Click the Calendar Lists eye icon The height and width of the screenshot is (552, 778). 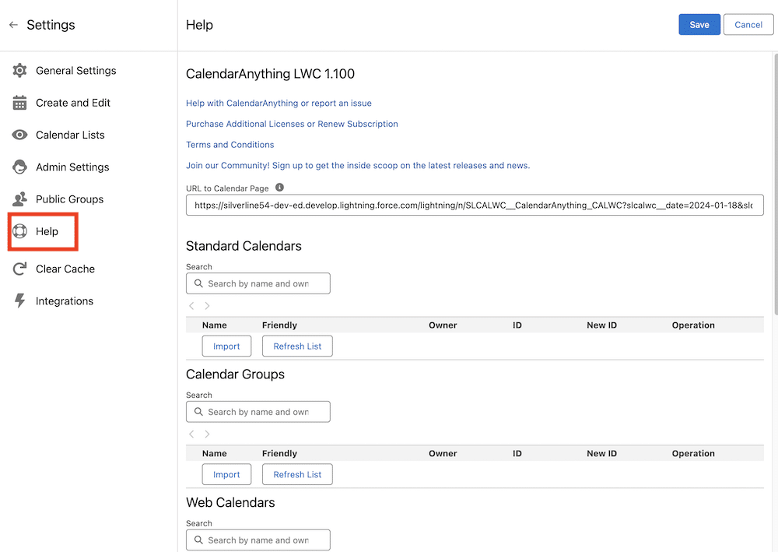[20, 135]
